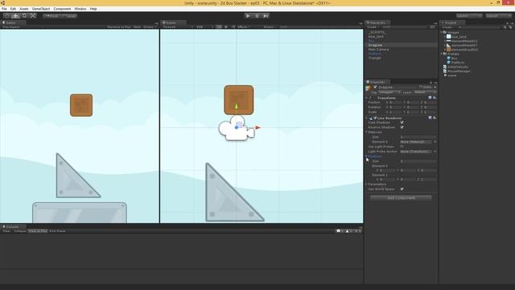This screenshot has height=290, width=515.
Task: Open the Layers dropdown in toolbar
Action: 469,16
